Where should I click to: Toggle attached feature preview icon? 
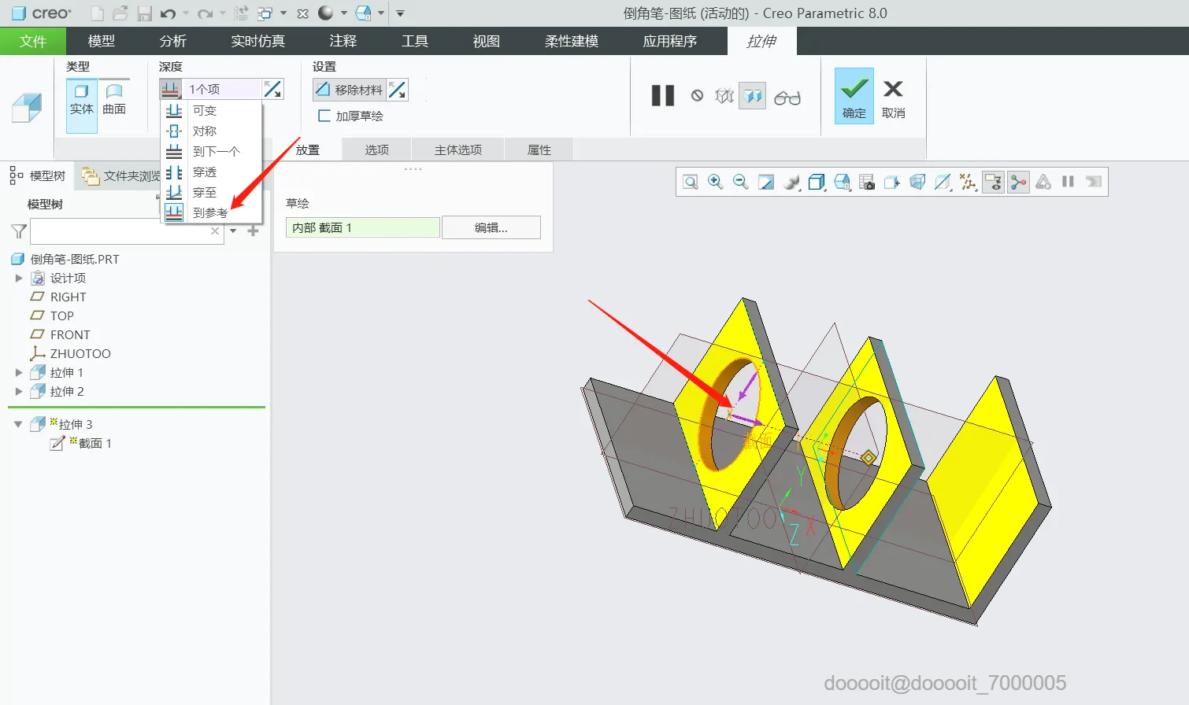tap(753, 96)
